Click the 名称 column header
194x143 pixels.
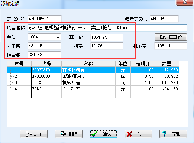(88, 64)
